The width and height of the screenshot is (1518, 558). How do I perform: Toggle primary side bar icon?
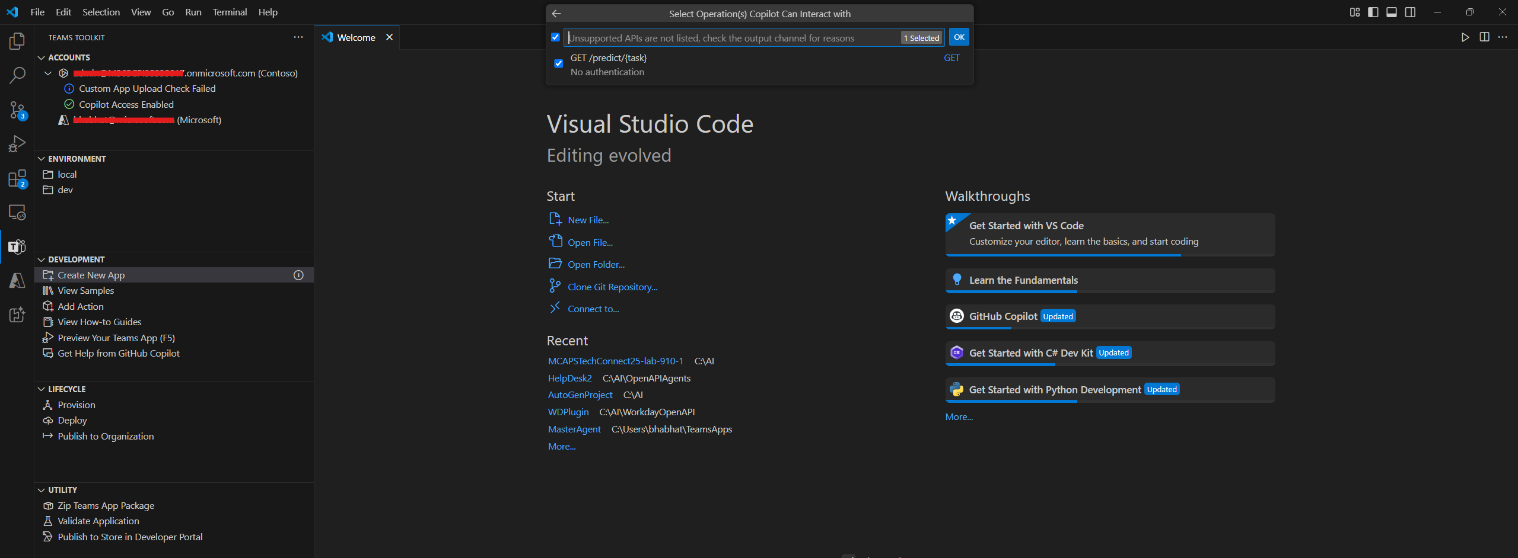(1373, 12)
